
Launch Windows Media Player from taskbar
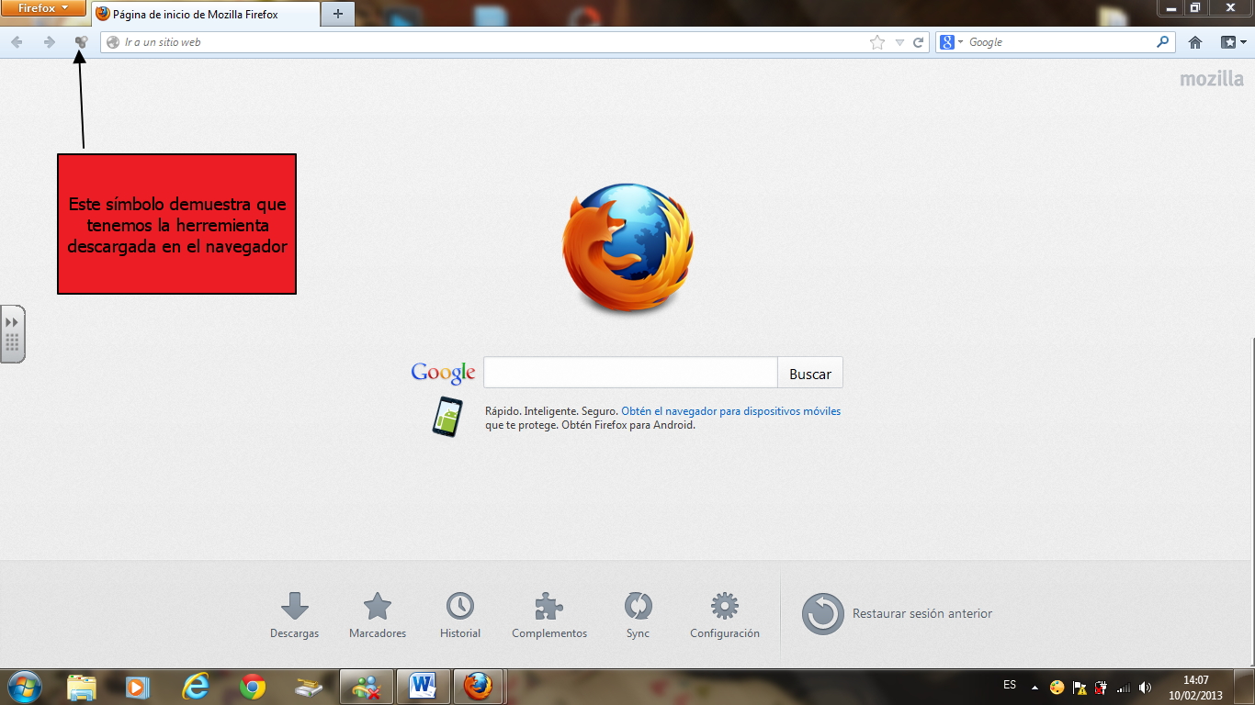point(137,687)
